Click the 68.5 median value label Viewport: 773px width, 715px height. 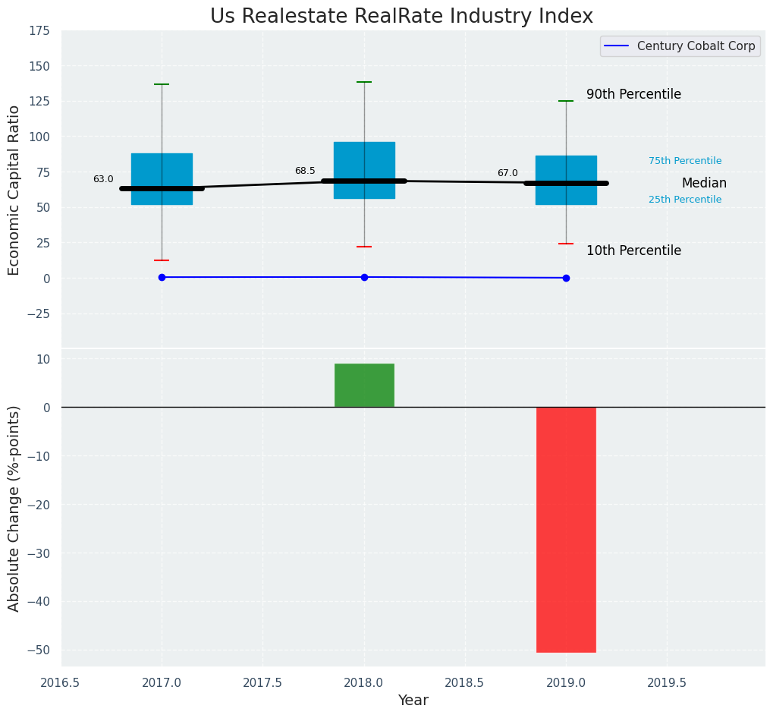point(305,172)
